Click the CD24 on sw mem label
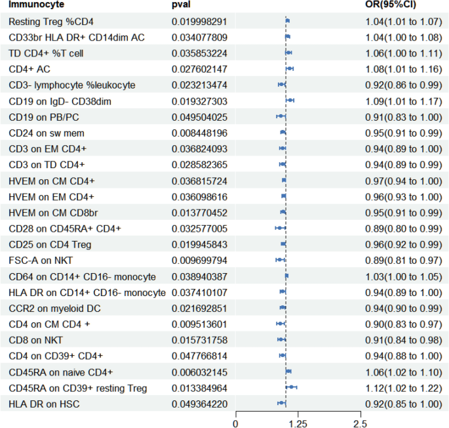The image size is (449, 428). pos(47,133)
